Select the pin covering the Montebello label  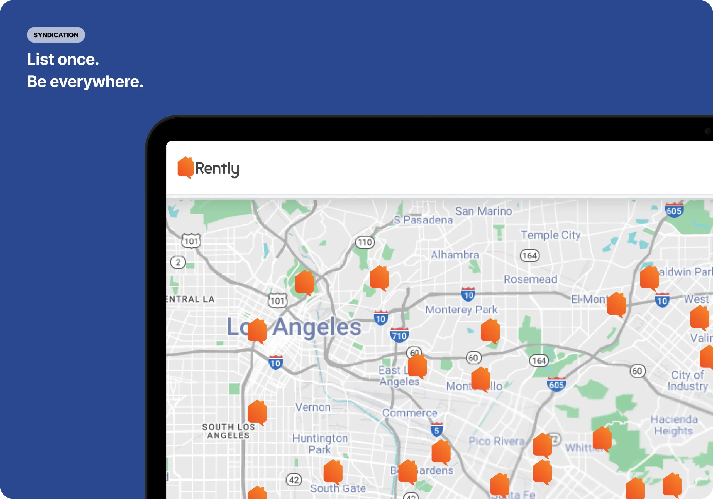[x=481, y=379]
